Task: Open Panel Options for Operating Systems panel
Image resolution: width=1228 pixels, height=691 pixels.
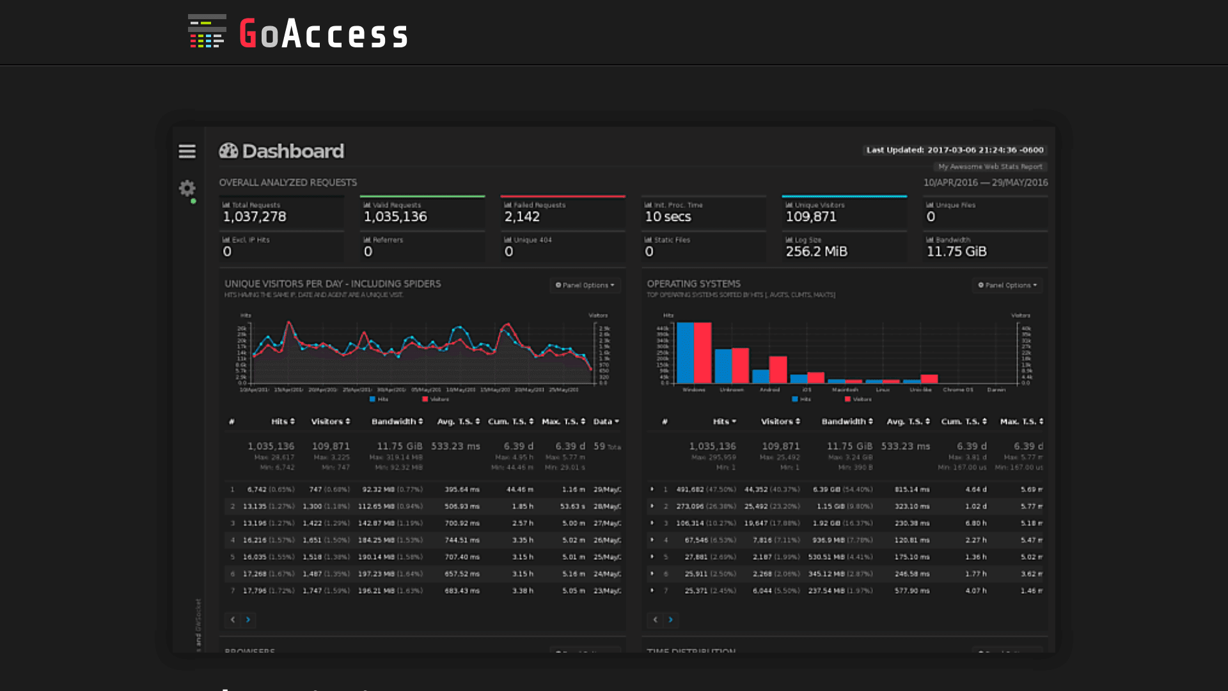Action: pos(1007,285)
